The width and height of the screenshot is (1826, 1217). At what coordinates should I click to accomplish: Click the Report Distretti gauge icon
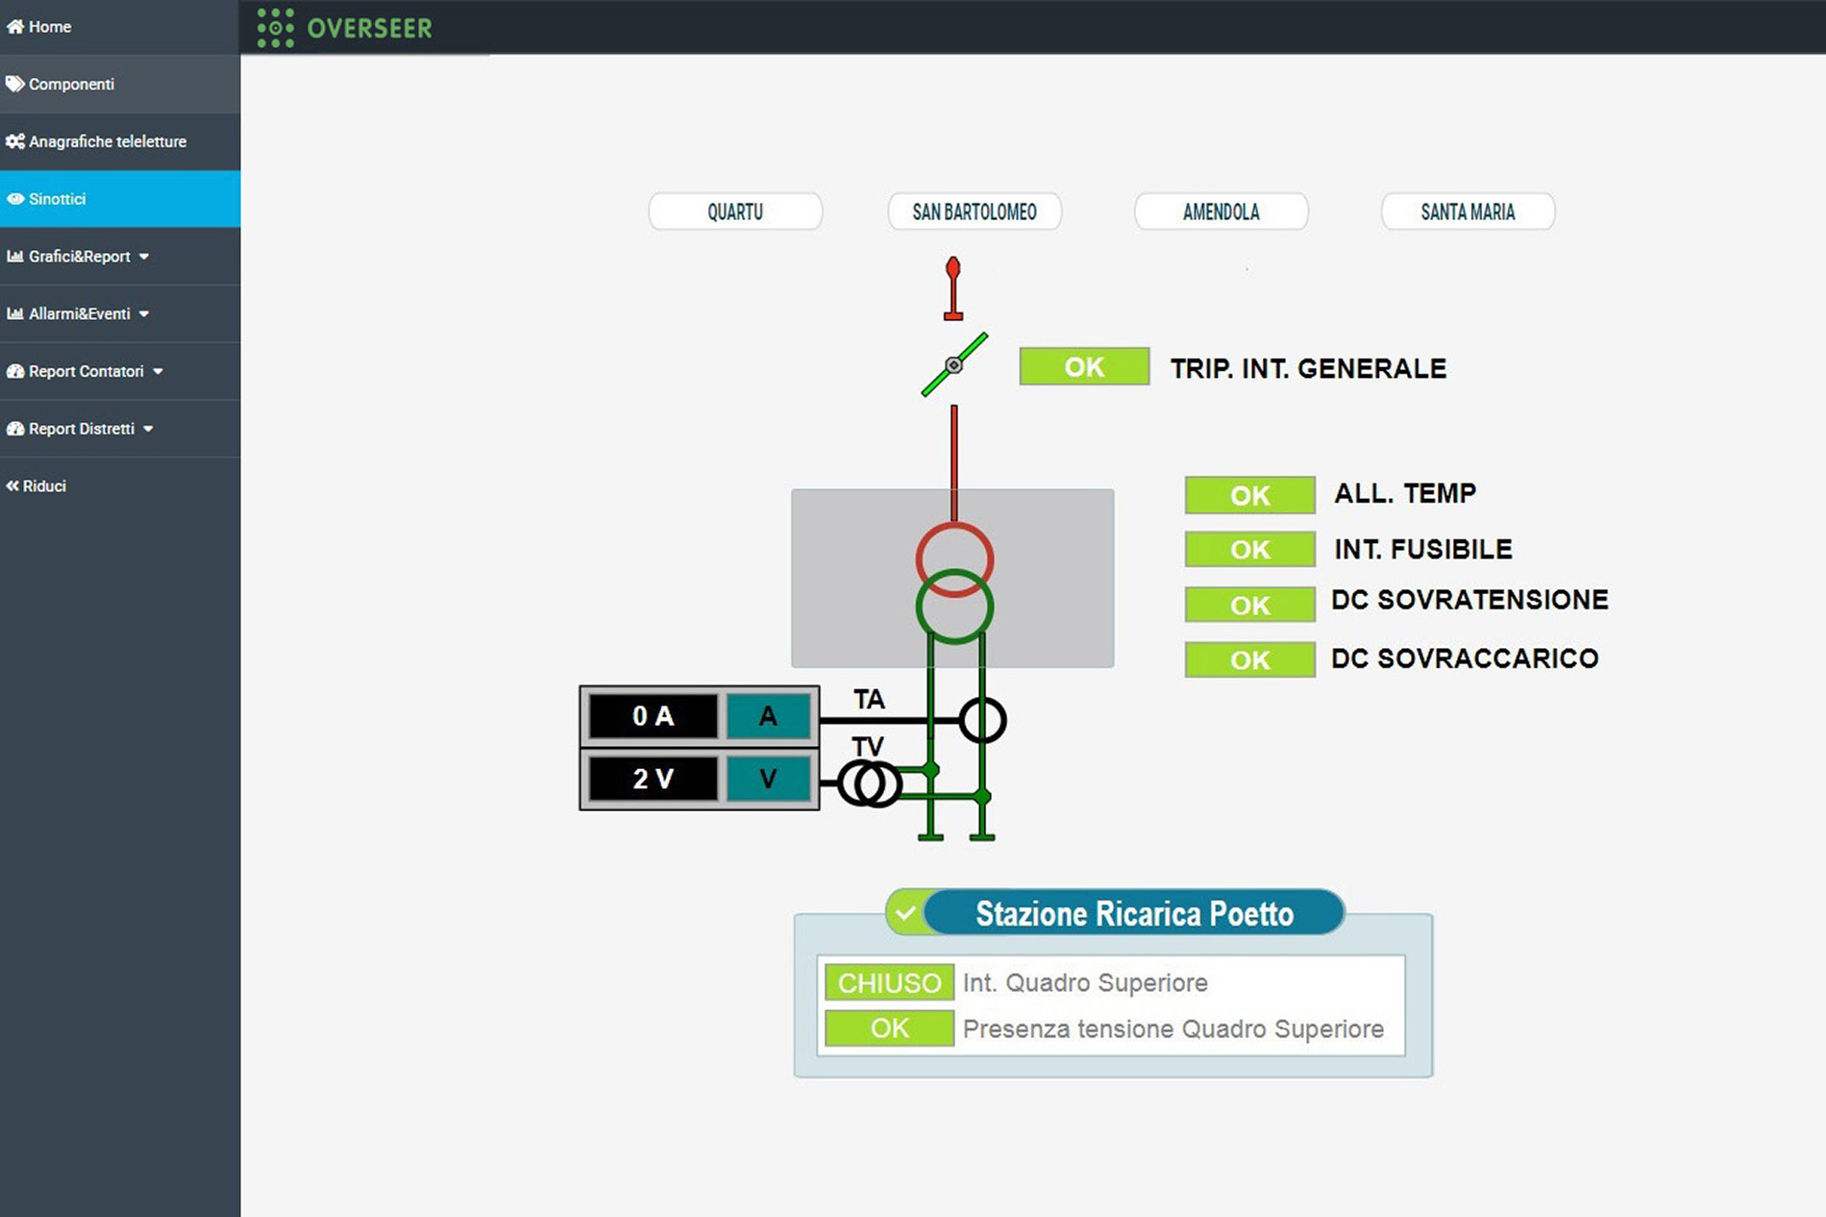(14, 429)
